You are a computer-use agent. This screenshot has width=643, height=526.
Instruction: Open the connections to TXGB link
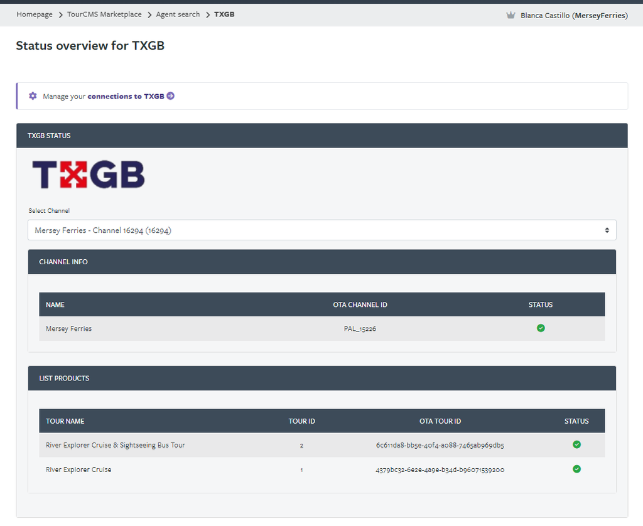point(126,96)
